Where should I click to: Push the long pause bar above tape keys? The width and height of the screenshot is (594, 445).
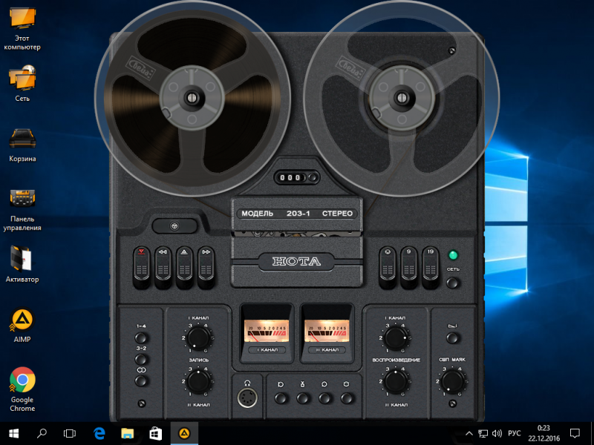pos(174,226)
